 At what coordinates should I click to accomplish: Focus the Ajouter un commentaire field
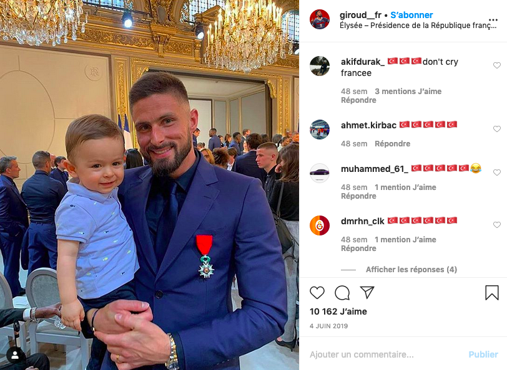[x=385, y=354]
